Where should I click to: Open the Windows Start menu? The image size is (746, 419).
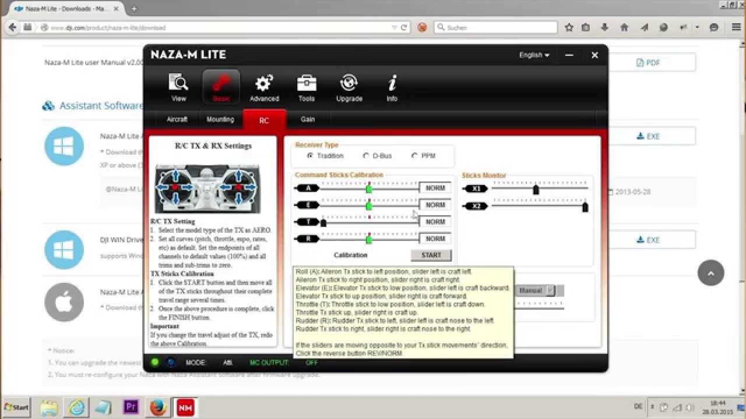click(x=16, y=407)
